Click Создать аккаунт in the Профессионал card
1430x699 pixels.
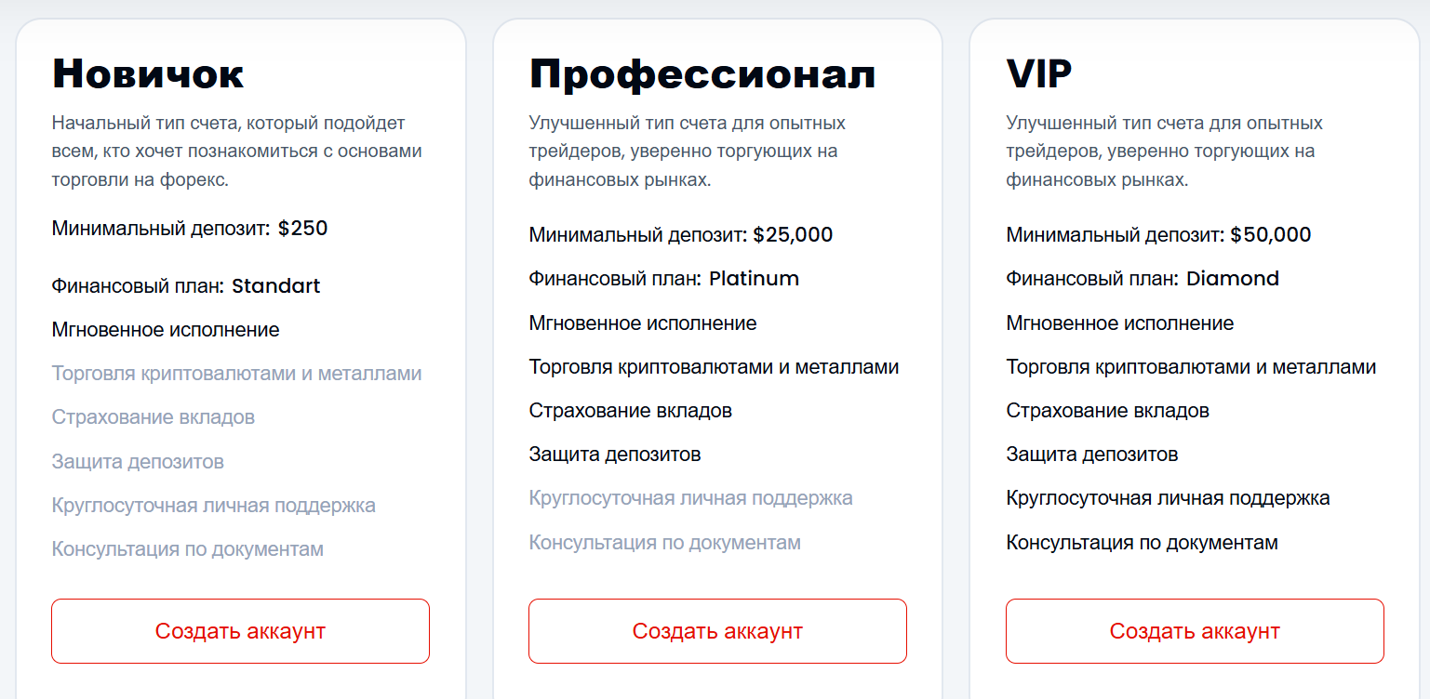click(717, 631)
